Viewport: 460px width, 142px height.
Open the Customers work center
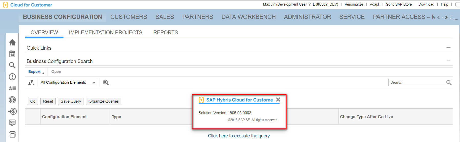click(x=129, y=17)
